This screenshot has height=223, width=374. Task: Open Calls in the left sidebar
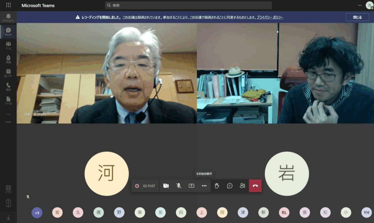coord(8,87)
